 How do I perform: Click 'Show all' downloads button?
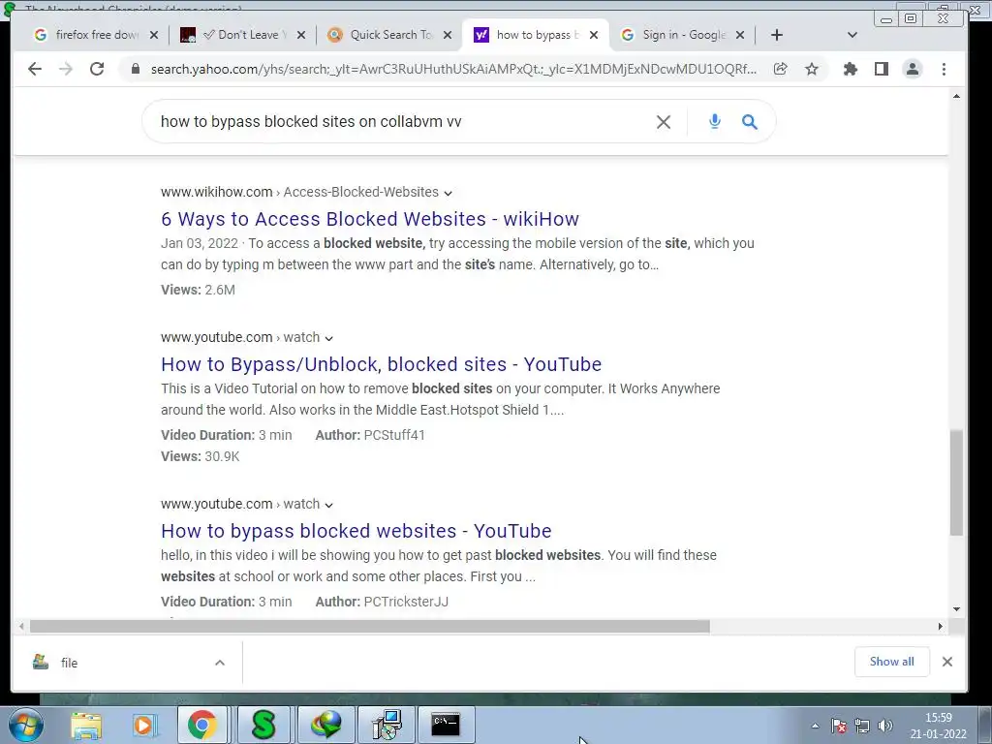[x=891, y=662]
